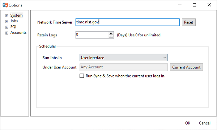Expand the SQL tree node
The height and width of the screenshot is (130, 217).
click(x=7, y=27)
